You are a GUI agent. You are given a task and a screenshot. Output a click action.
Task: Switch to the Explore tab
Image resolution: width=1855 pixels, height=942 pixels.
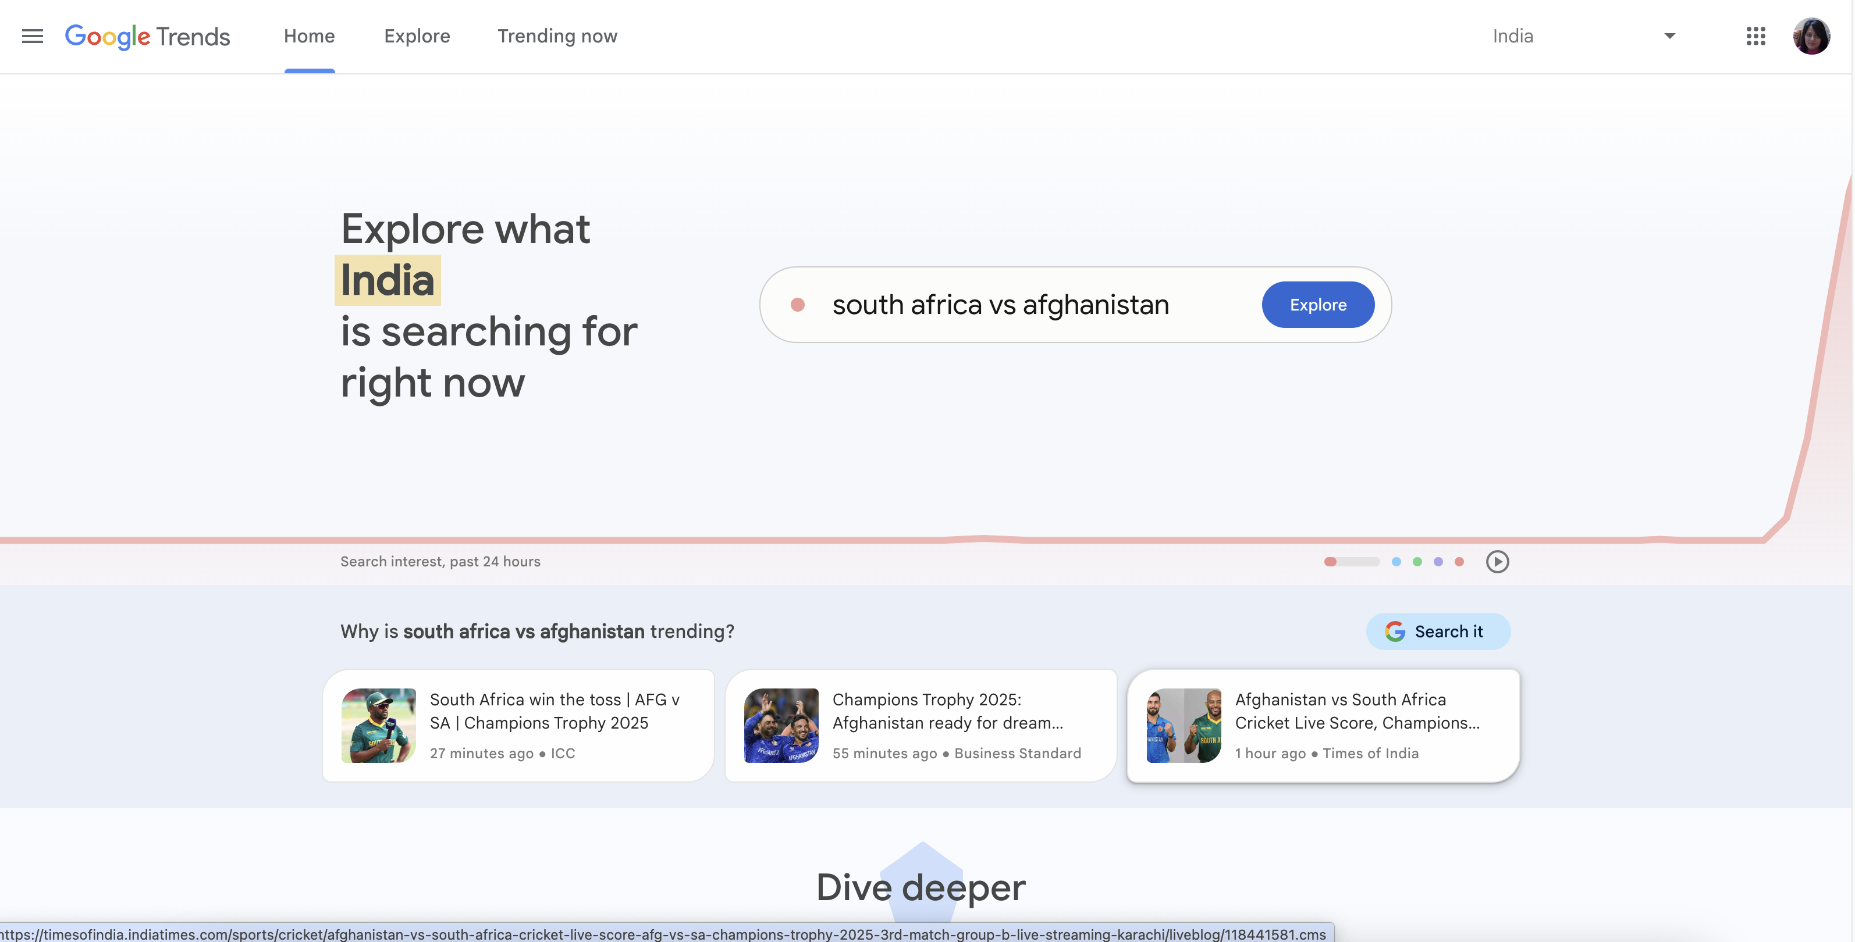click(x=417, y=36)
